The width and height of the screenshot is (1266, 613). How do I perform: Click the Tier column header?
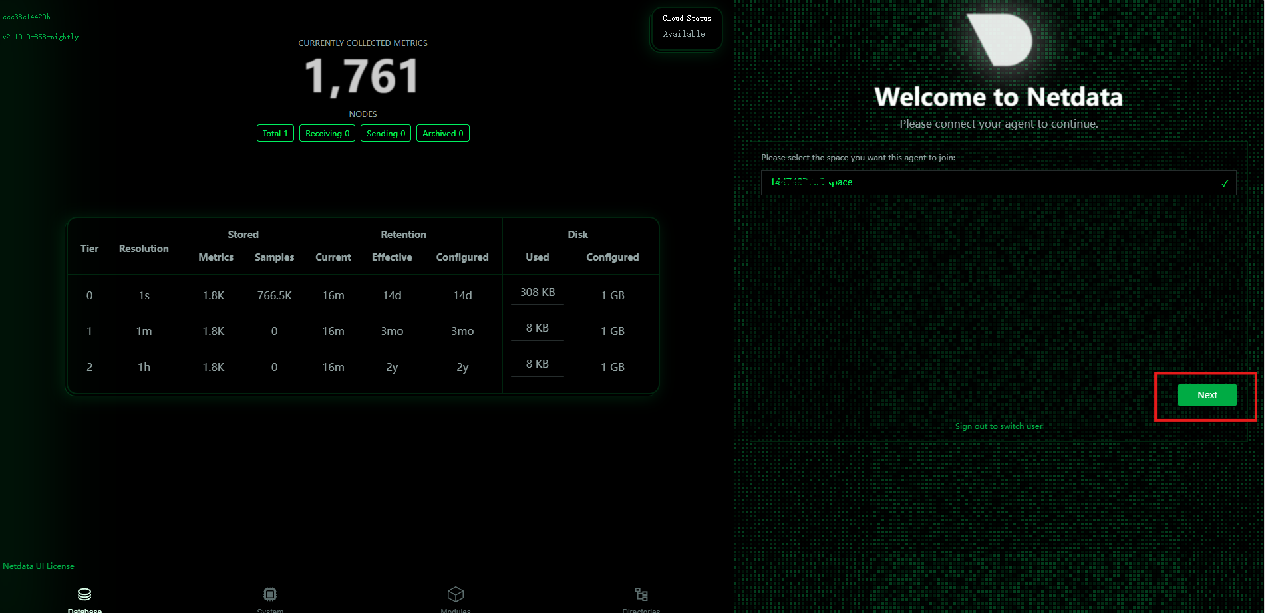tap(90, 249)
